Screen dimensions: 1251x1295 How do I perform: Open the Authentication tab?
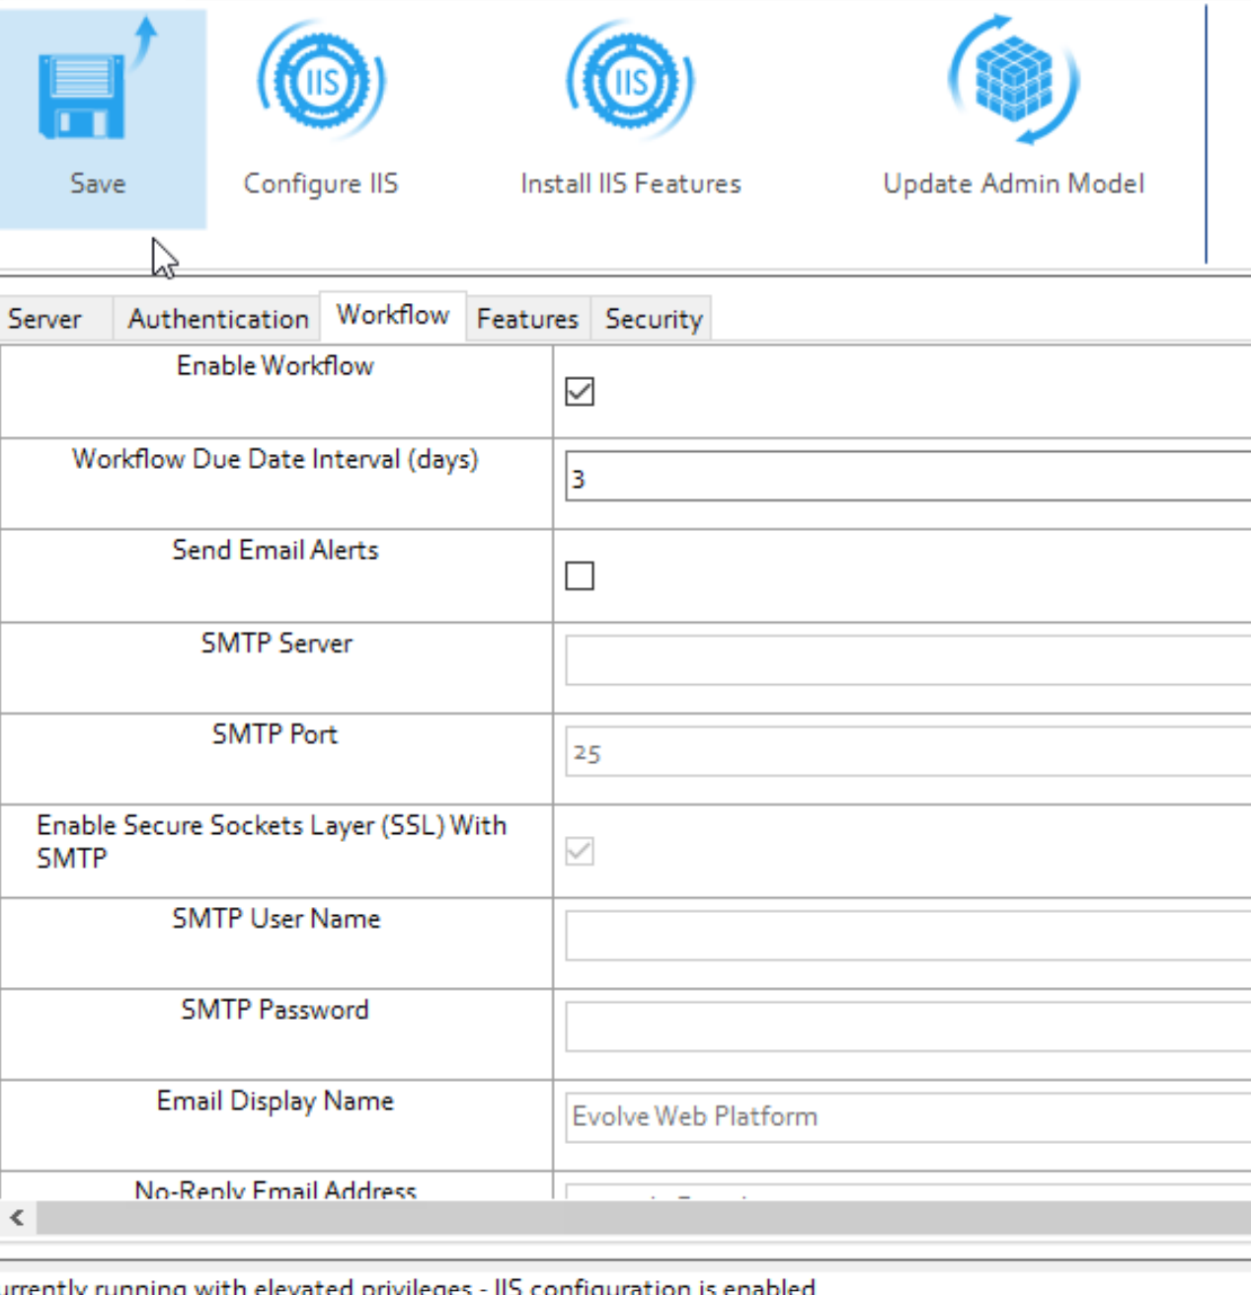click(x=218, y=319)
